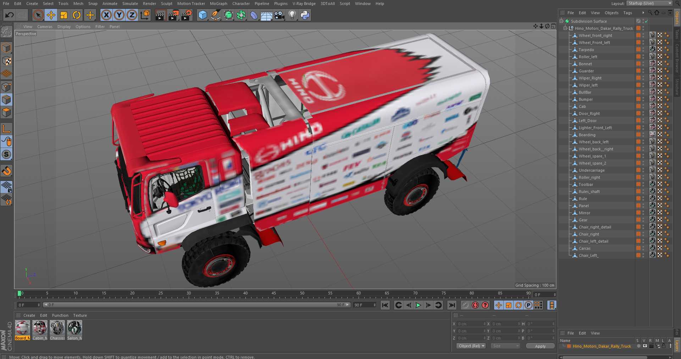Activate the Rotate tool
Viewport: 681px width, 359px height.
(x=77, y=15)
